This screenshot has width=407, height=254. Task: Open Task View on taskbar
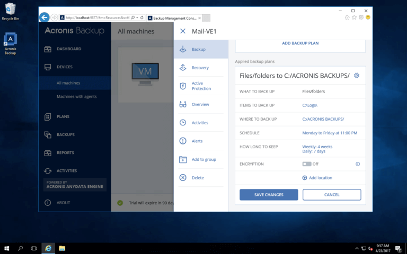pos(34,248)
